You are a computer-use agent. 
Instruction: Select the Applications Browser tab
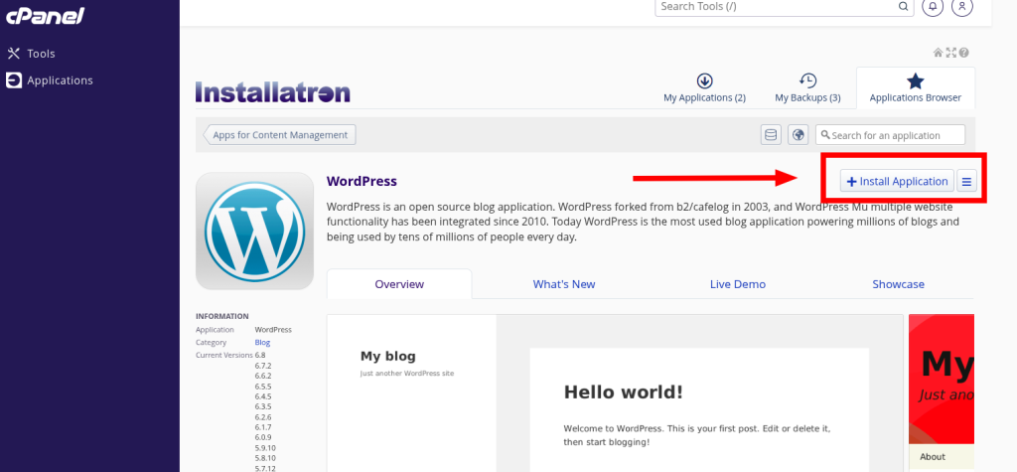tap(915, 88)
